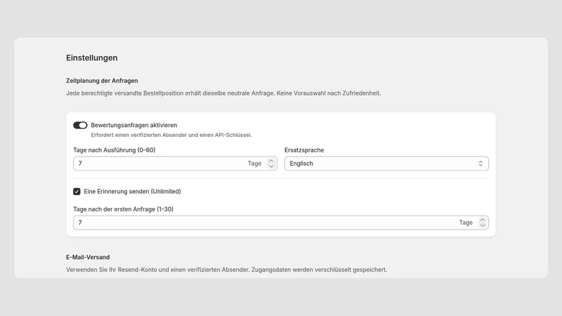Click the Tage suffix in reminder days field
This screenshot has width=562, height=316.
point(466,223)
